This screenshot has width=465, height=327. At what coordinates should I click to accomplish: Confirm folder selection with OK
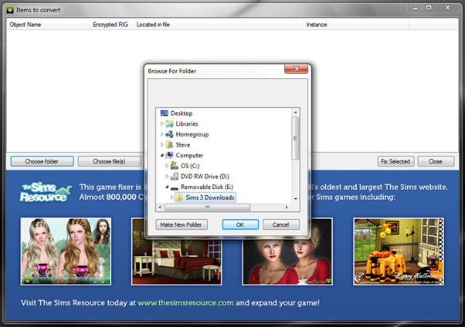[x=239, y=224]
